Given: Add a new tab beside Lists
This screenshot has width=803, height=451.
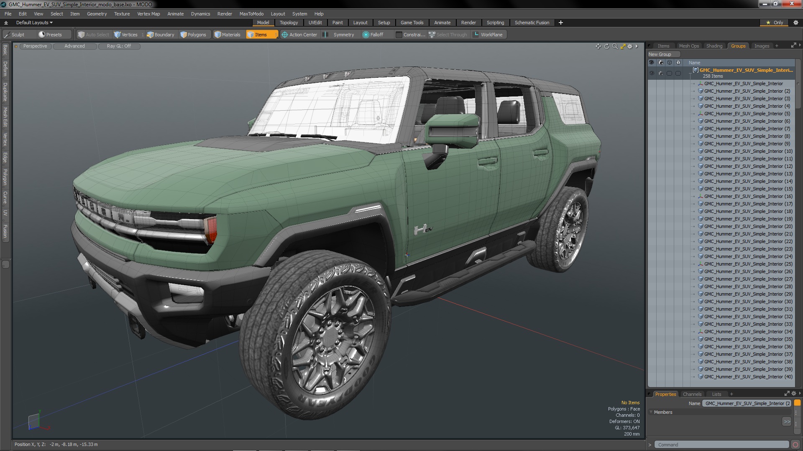Looking at the screenshot, I should [x=731, y=394].
